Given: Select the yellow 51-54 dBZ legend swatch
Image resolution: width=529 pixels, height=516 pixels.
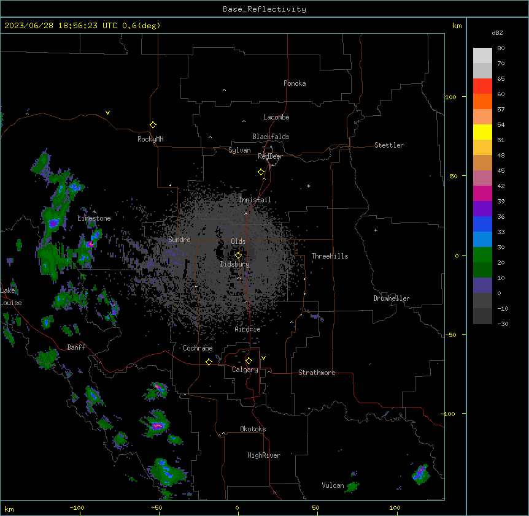Looking at the screenshot, I should 482,132.
